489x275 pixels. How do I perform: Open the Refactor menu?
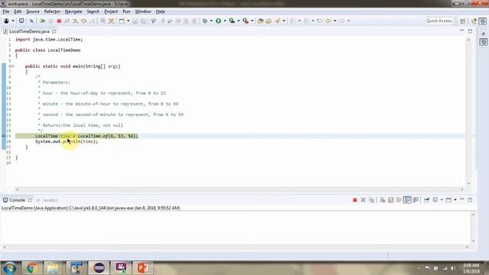click(x=52, y=11)
